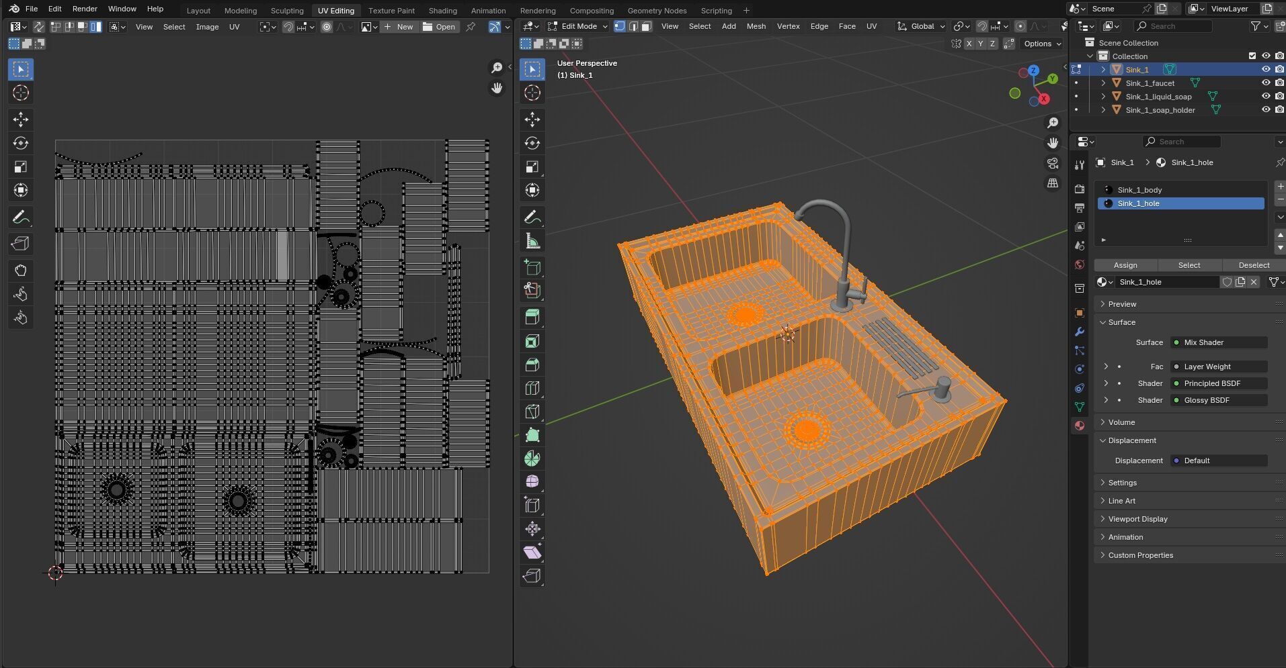Select the Loop Cut tool
1286x668 pixels.
point(532,388)
